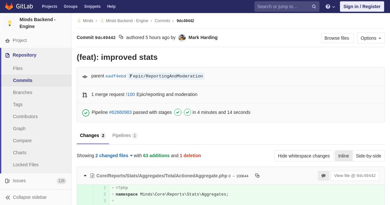Select Inline diff view
Viewport: 390px width, 205px height.
(344, 156)
